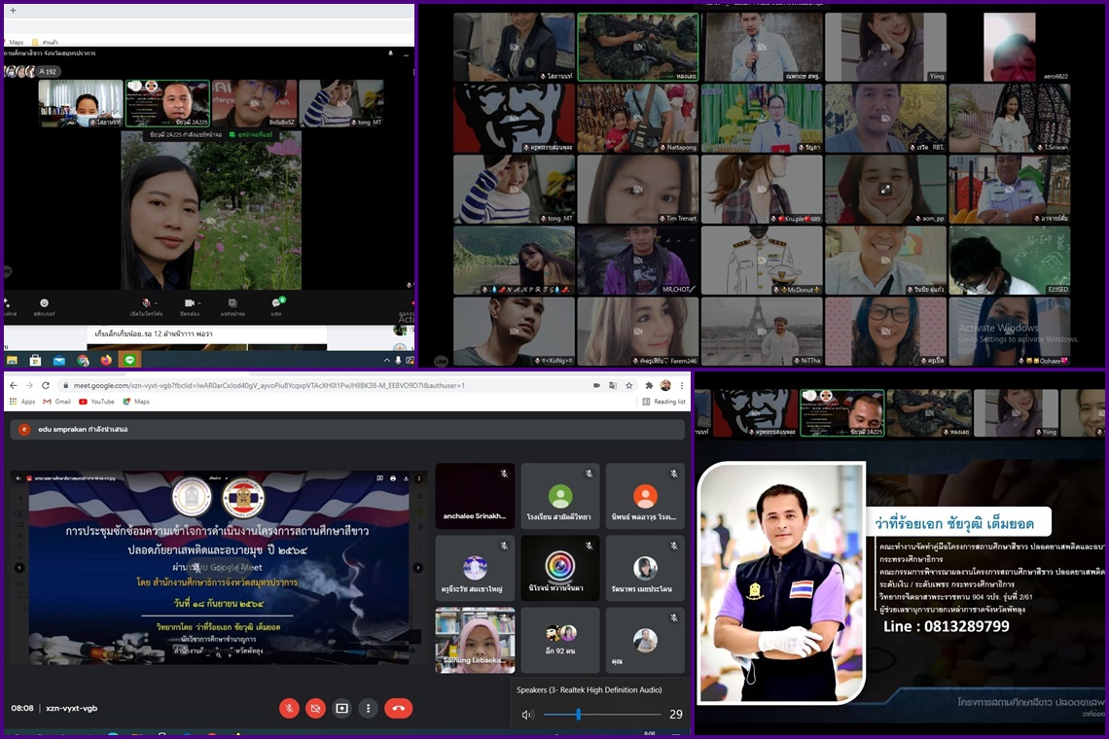Screen dimensions: 1109x739
Task: Click the green view shared screen link
Action: point(250,134)
